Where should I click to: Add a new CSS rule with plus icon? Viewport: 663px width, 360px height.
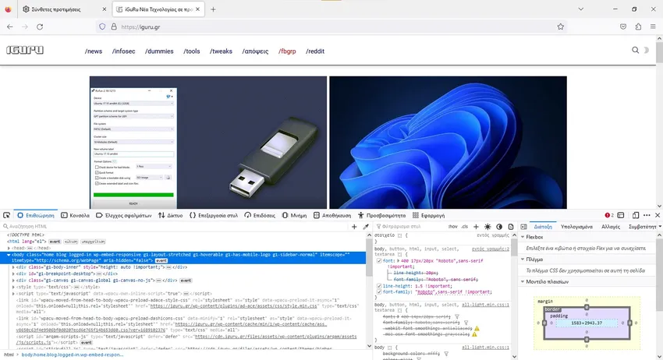coord(476,227)
